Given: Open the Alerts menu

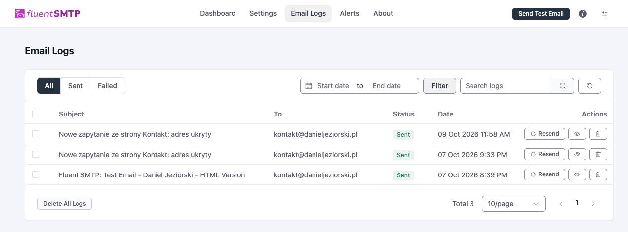Looking at the screenshot, I should click(x=350, y=13).
